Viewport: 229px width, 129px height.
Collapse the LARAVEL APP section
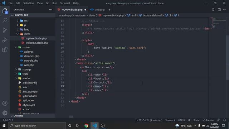pos(33,15)
